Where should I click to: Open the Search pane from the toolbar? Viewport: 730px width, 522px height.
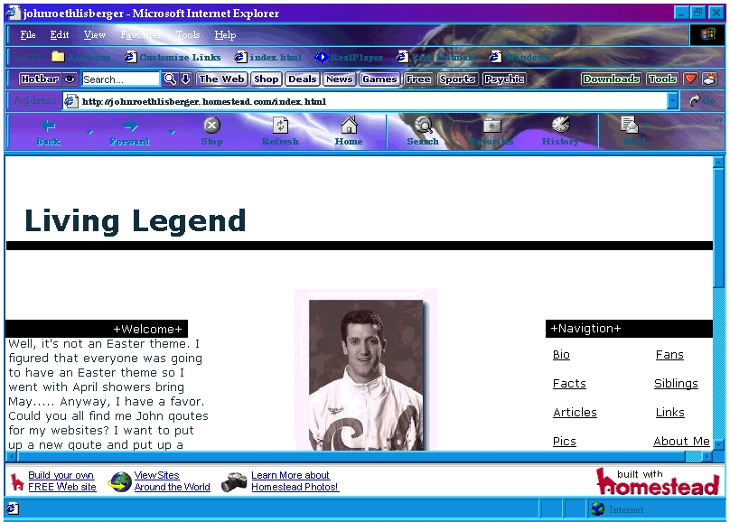[x=423, y=132]
